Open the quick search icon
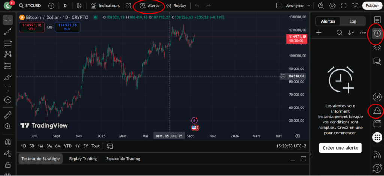Screen dimensions: 384x176 [321, 6]
